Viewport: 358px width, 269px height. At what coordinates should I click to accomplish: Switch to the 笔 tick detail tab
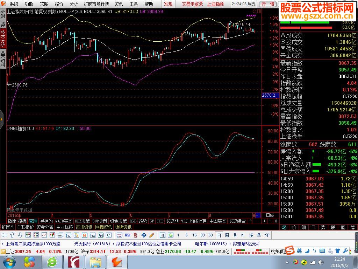[284, 227]
